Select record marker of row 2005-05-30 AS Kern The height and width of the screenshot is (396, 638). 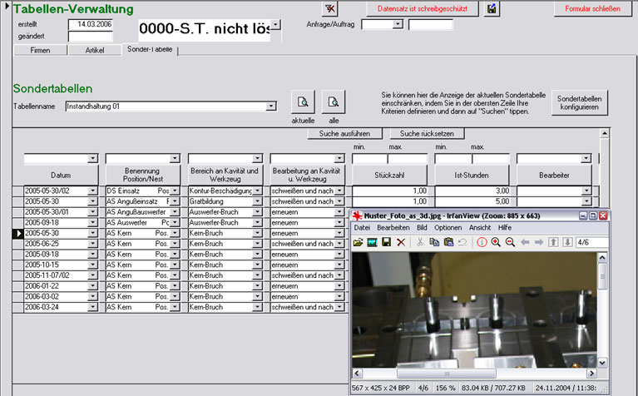pos(18,234)
